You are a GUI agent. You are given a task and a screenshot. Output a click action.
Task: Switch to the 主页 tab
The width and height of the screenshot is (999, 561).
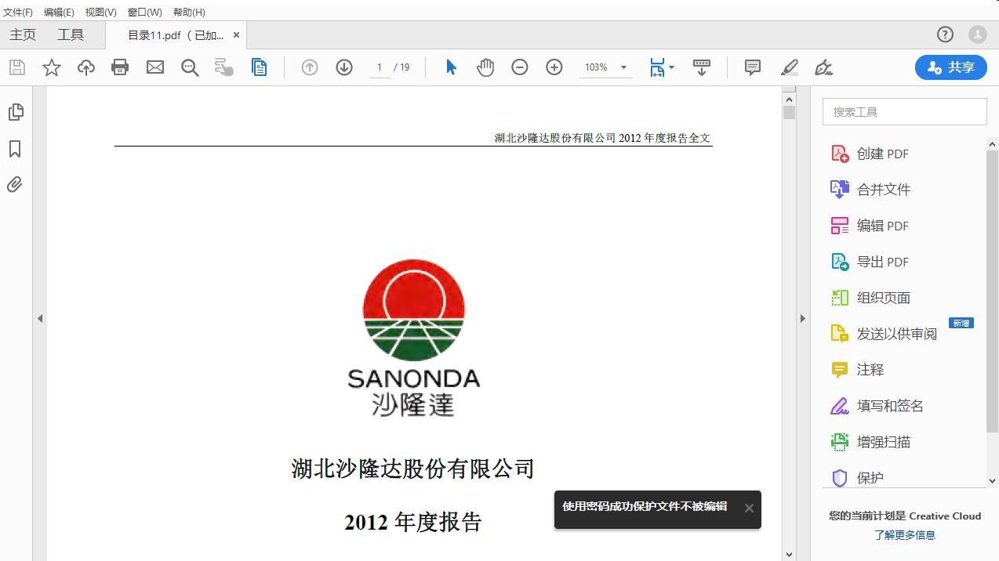[x=23, y=34]
